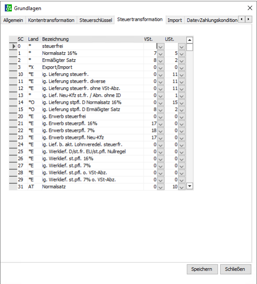This screenshot has width=257, height=284.
Task: Click the 'Export/Import' cell
Action: [x=92, y=67]
